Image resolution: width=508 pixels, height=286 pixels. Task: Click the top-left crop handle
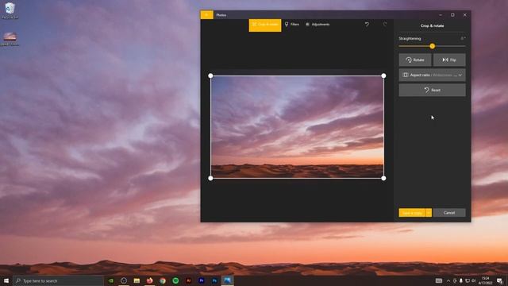[x=210, y=75]
